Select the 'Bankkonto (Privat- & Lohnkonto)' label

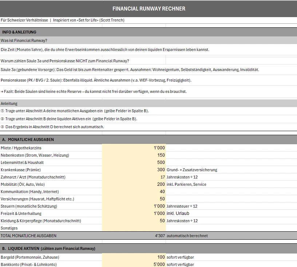pos(29,264)
